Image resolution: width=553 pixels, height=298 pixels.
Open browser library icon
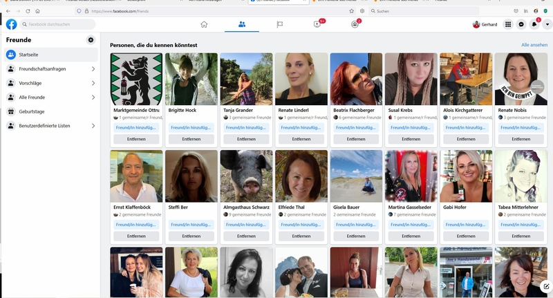click(x=526, y=11)
